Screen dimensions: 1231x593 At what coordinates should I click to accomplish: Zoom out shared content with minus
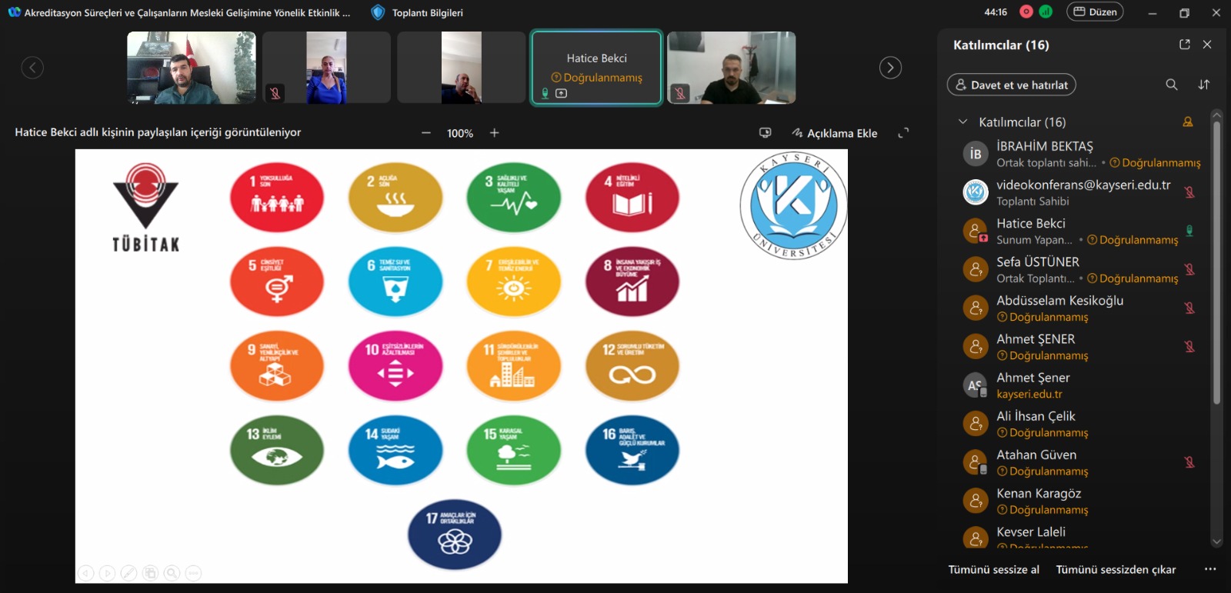(x=426, y=133)
